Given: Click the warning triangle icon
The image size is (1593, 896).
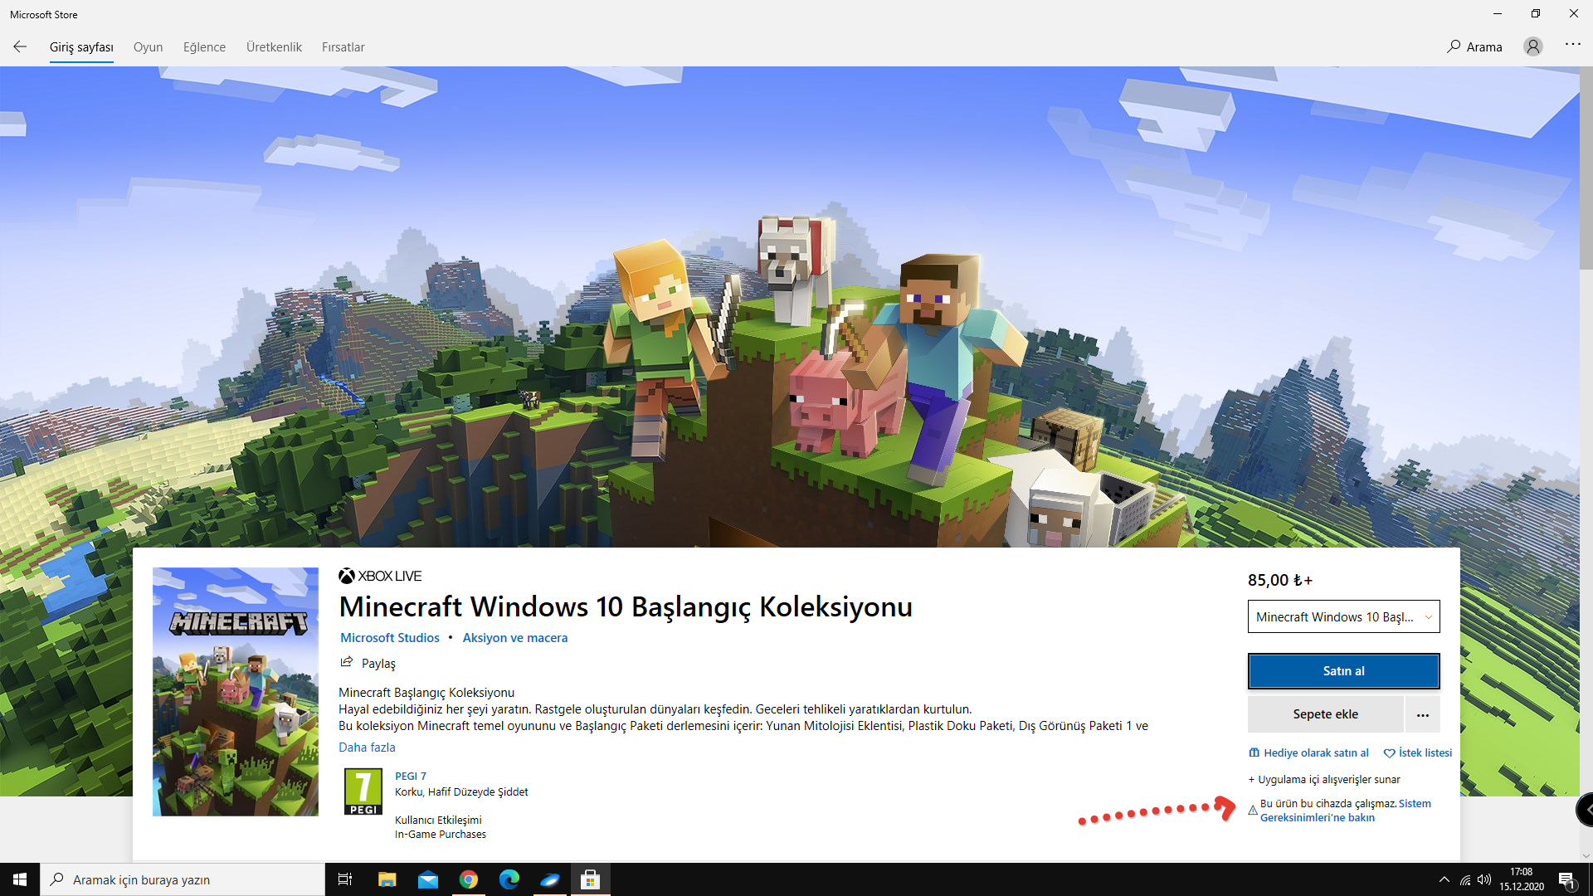Looking at the screenshot, I should point(1253,811).
